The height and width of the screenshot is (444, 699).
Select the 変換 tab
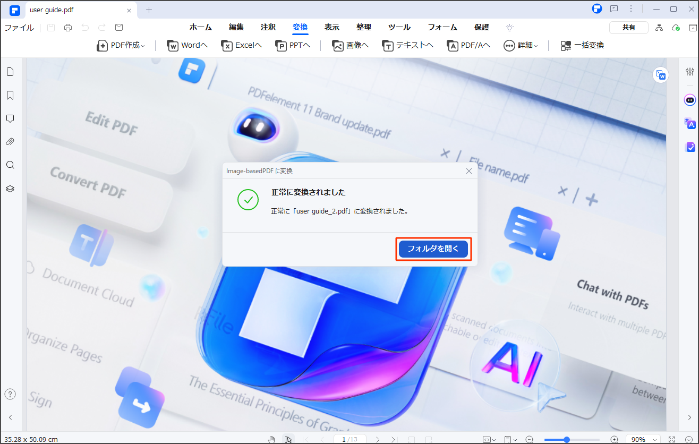(x=300, y=28)
